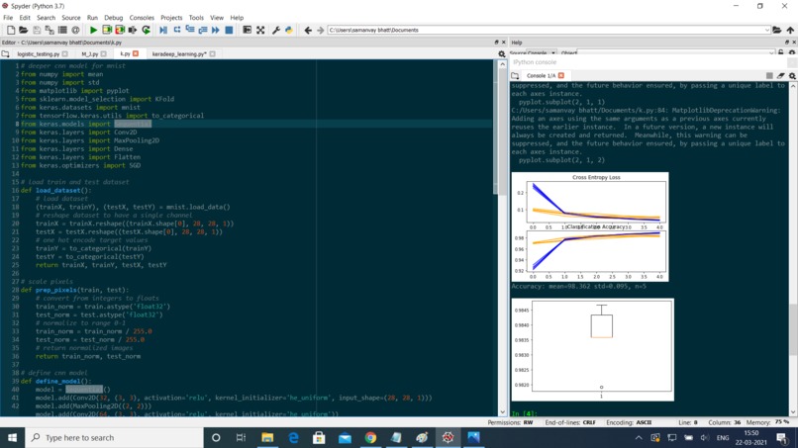The height and width of the screenshot is (448, 798).
Task: Click editor vertical scrollbar down arrow
Action: pyautogui.click(x=502, y=411)
